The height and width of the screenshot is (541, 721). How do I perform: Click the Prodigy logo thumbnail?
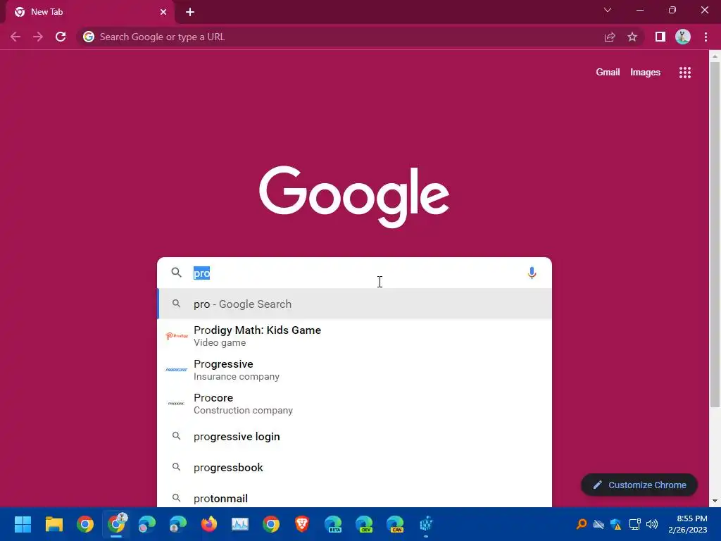coord(177,336)
